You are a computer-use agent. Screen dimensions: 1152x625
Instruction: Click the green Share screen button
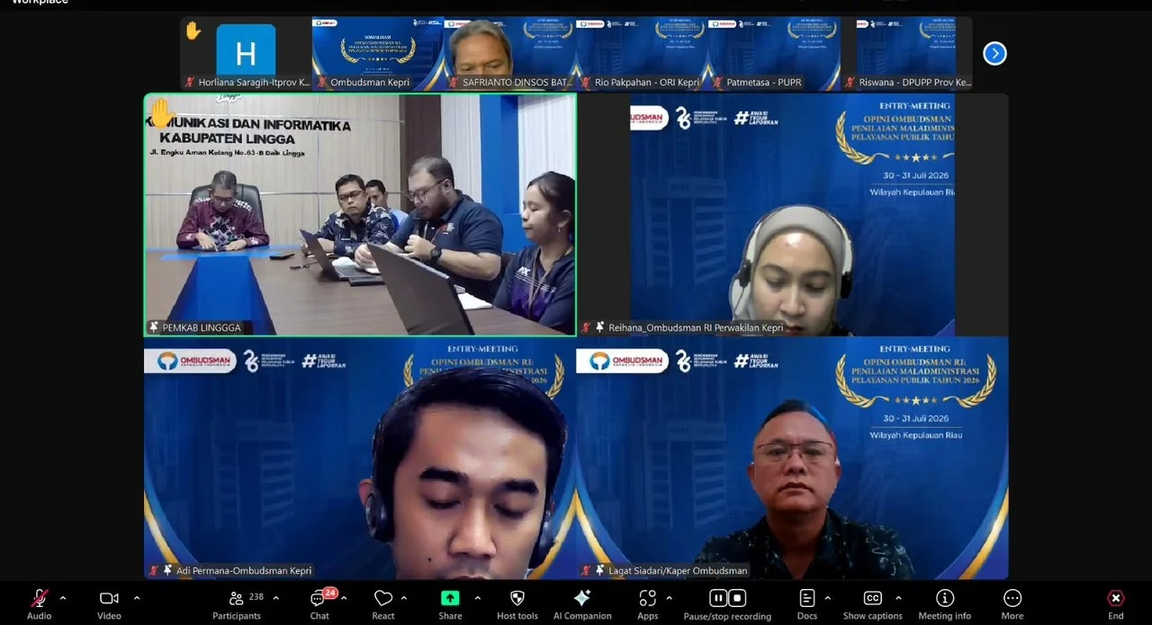pos(450,603)
